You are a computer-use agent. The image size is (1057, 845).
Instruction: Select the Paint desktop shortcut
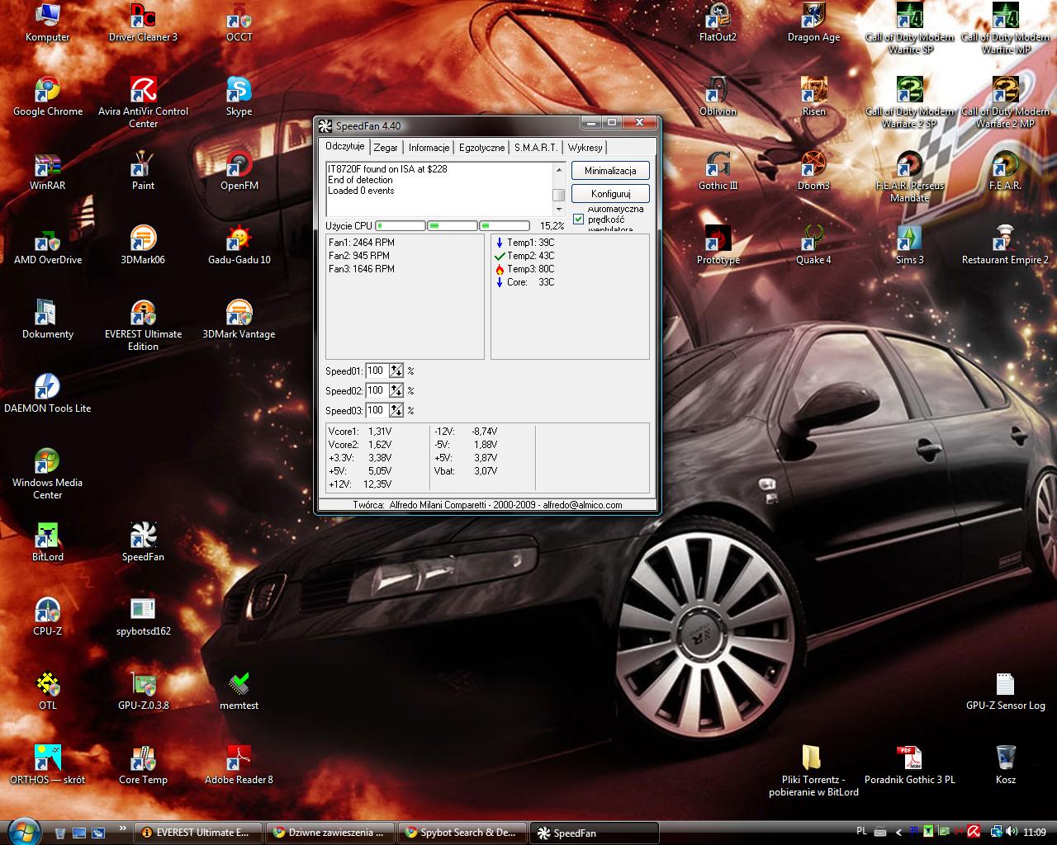tap(143, 171)
